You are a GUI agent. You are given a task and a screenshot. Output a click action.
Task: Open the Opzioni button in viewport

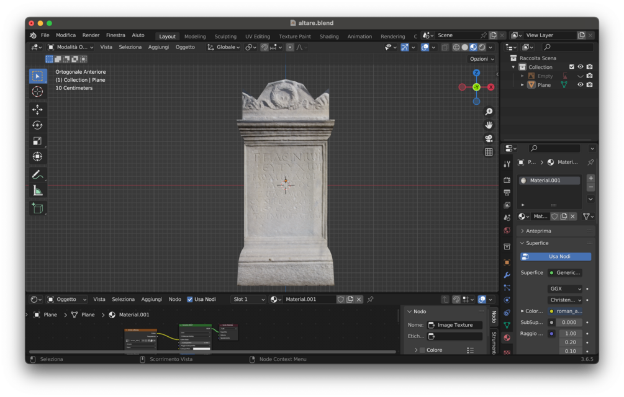click(x=482, y=59)
